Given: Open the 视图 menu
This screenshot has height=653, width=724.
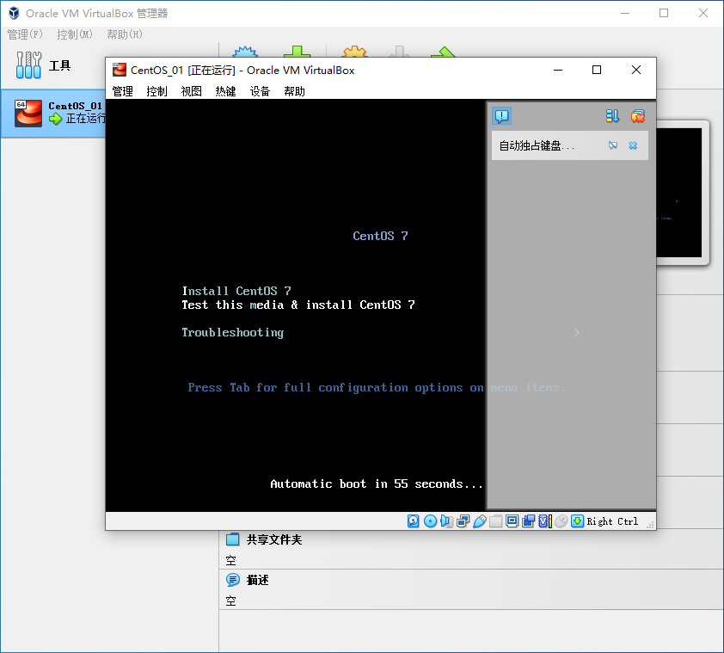Looking at the screenshot, I should (x=191, y=91).
